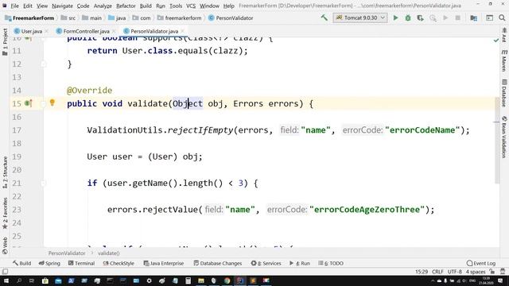Click Run with Coverage icon
This screenshot has height=286, width=509.
[421, 17]
